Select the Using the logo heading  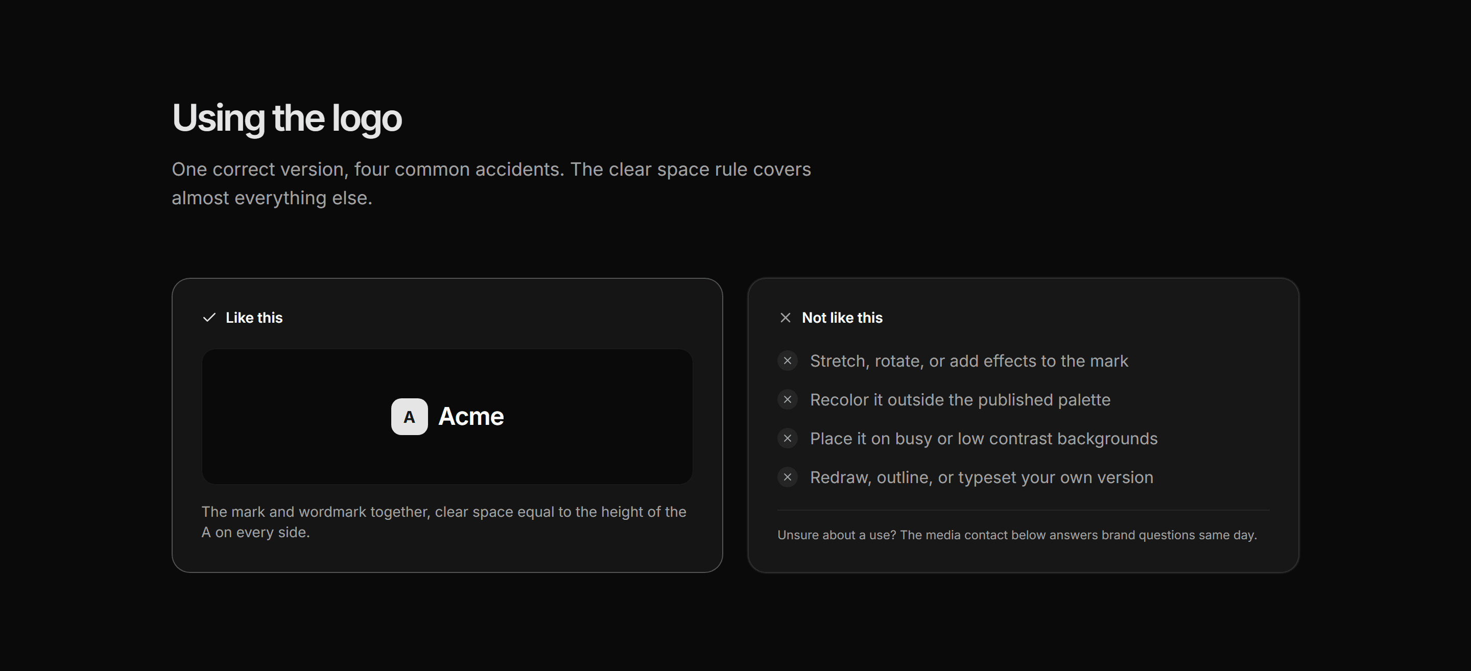pos(287,118)
